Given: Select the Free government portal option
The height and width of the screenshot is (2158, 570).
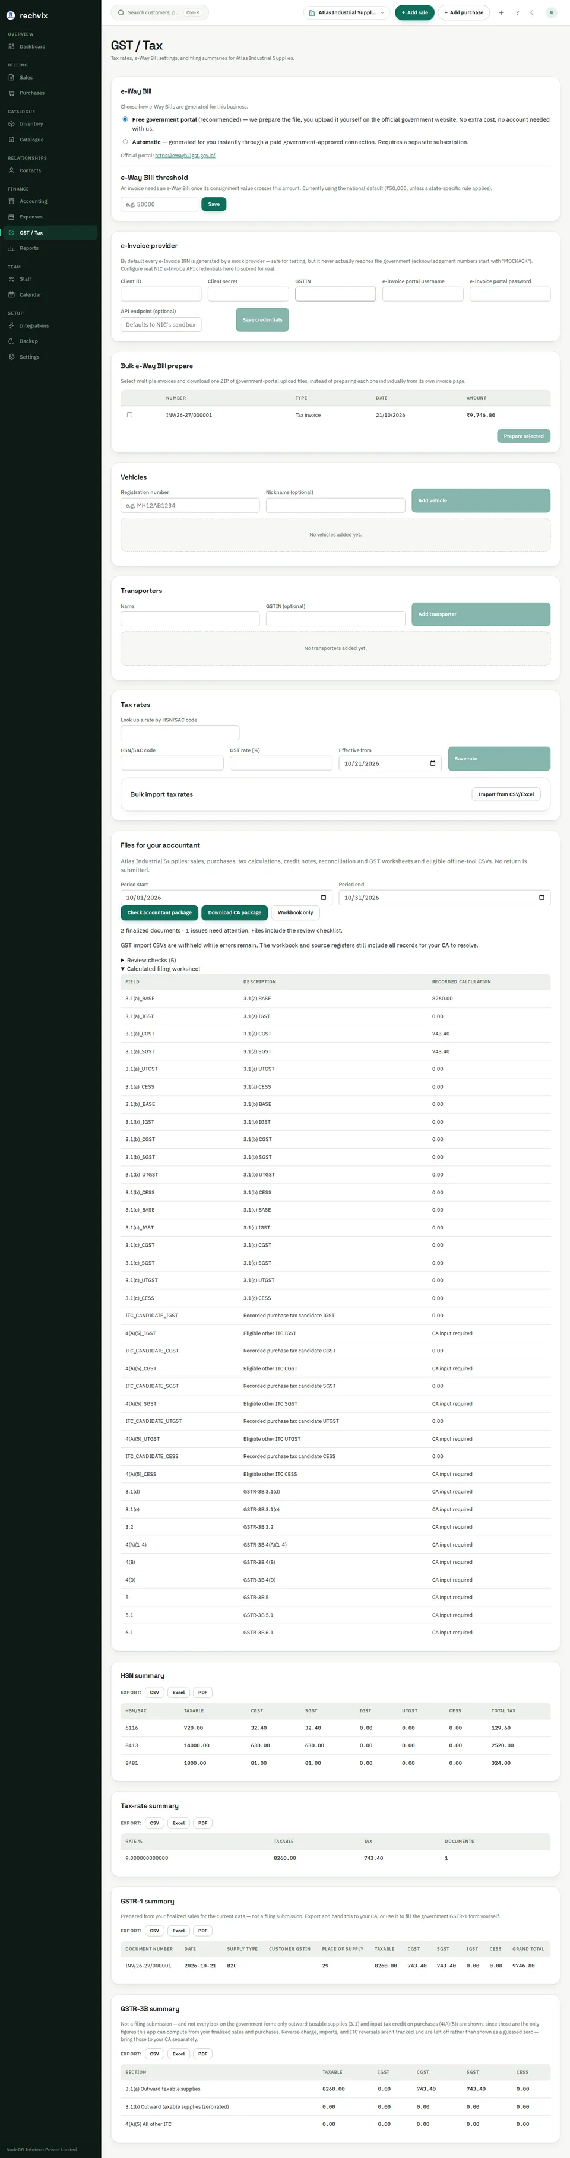Looking at the screenshot, I should pyautogui.click(x=125, y=119).
